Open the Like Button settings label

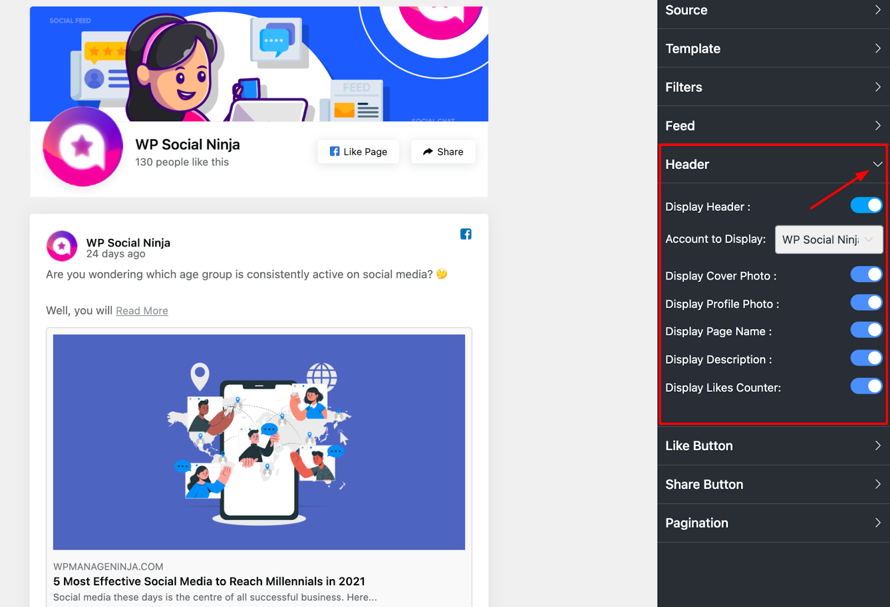pos(699,446)
